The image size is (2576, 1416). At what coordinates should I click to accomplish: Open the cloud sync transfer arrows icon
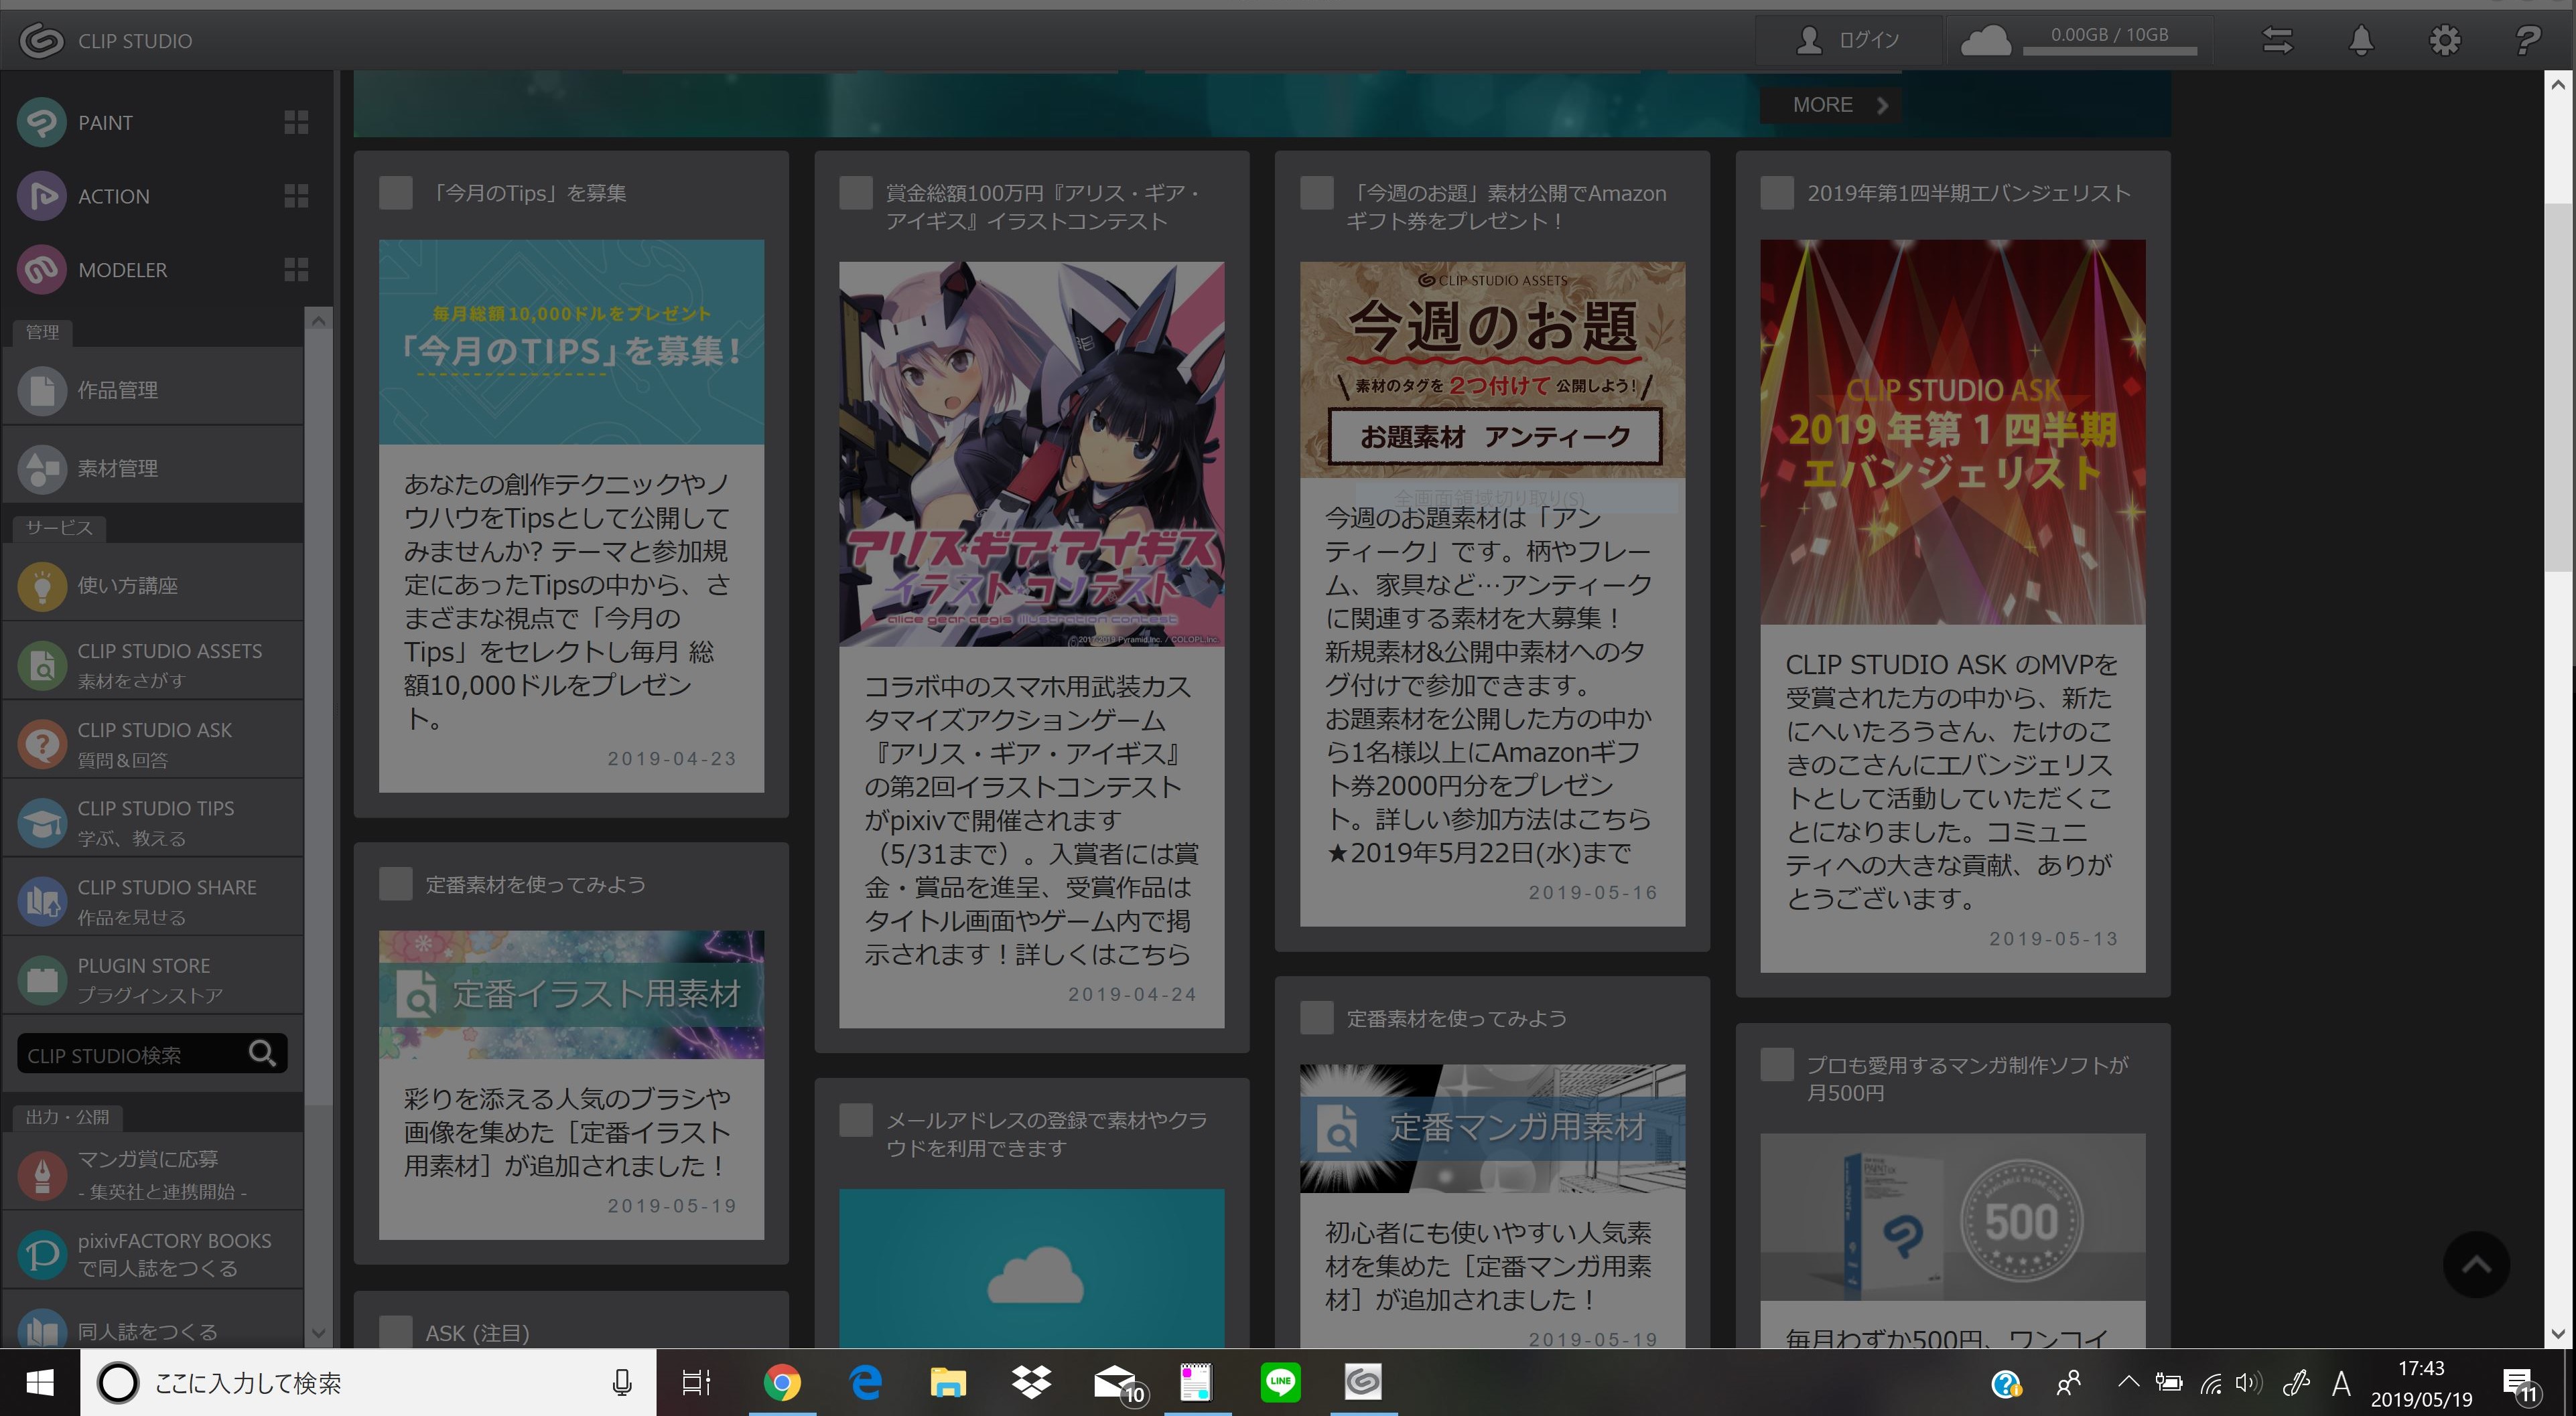tap(2277, 41)
